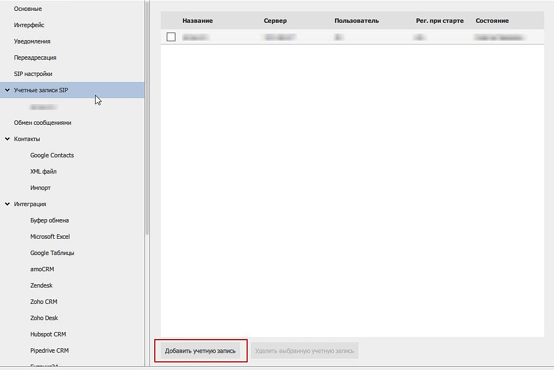Screen dimensions: 554x370
Task: Open Google Contacts settings
Action: [x=52, y=155]
